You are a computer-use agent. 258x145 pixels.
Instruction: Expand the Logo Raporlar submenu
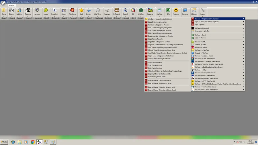pos(218,24)
